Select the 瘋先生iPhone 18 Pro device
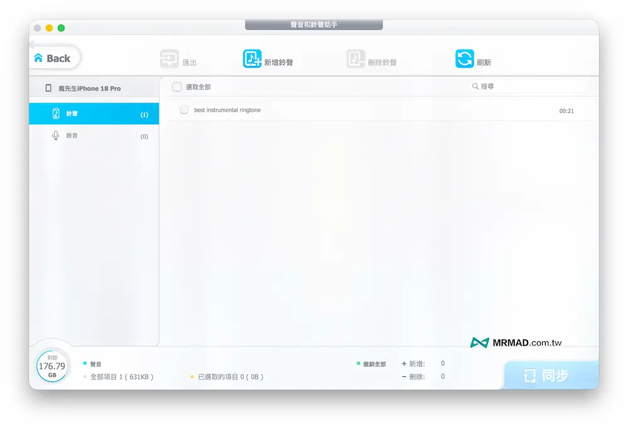This screenshot has height=428, width=628. coord(94,88)
